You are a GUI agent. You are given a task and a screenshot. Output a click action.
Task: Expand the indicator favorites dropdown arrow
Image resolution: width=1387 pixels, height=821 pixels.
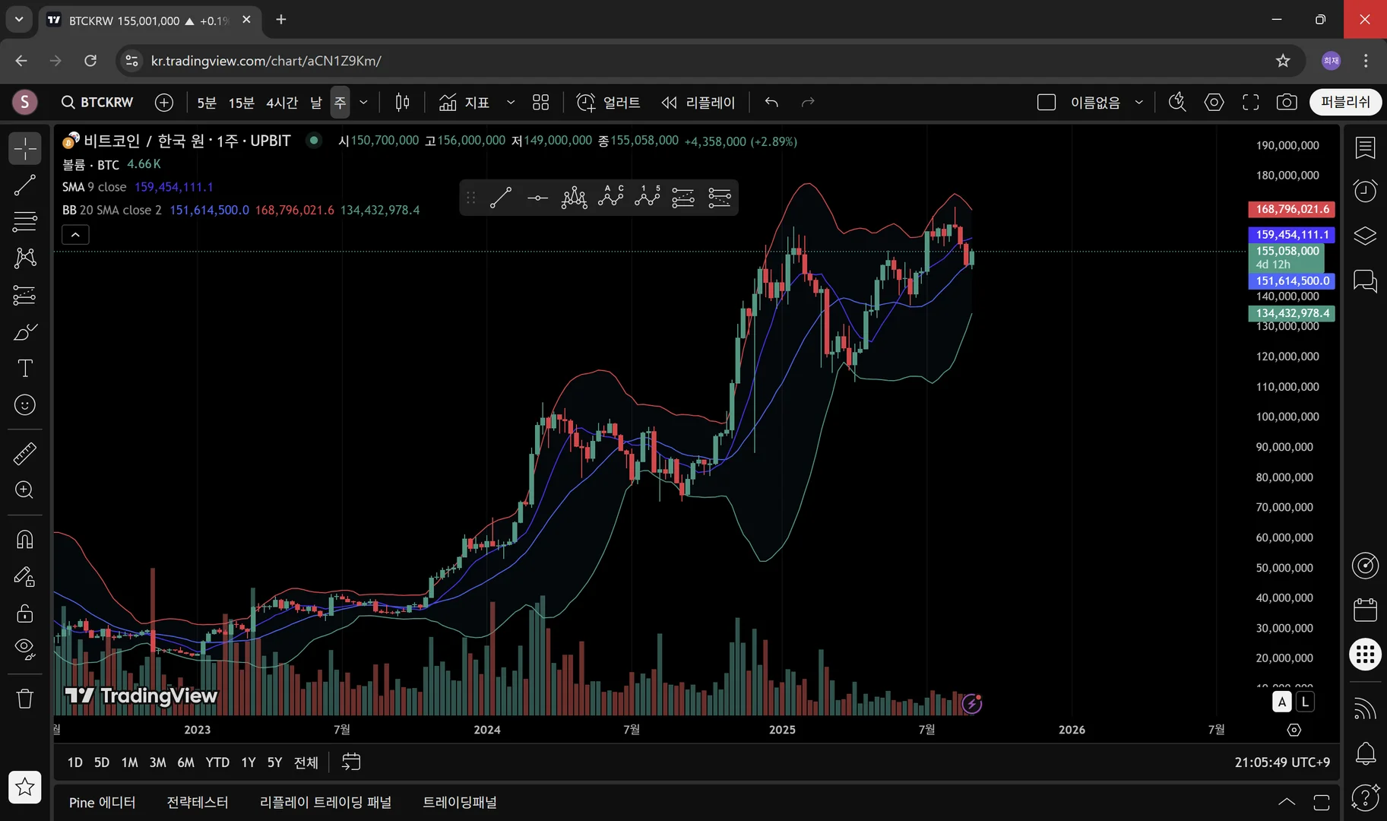coord(511,103)
